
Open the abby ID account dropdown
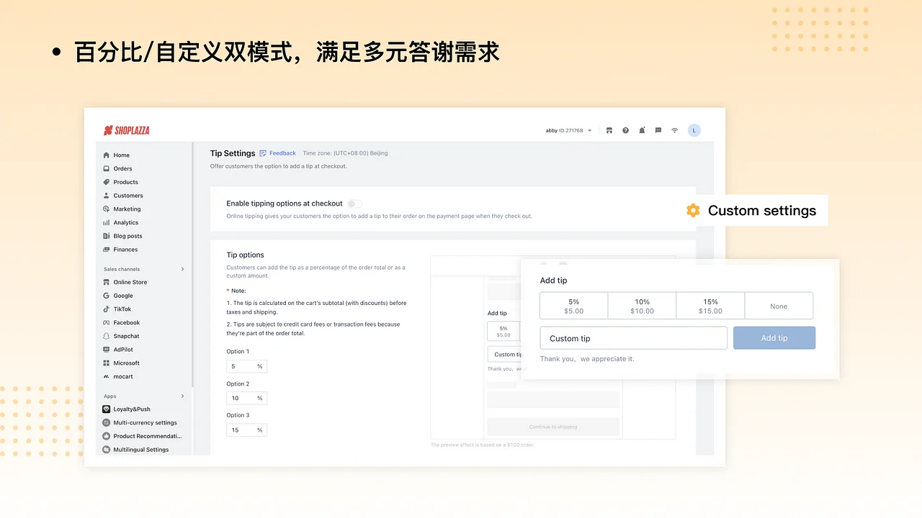coord(568,130)
